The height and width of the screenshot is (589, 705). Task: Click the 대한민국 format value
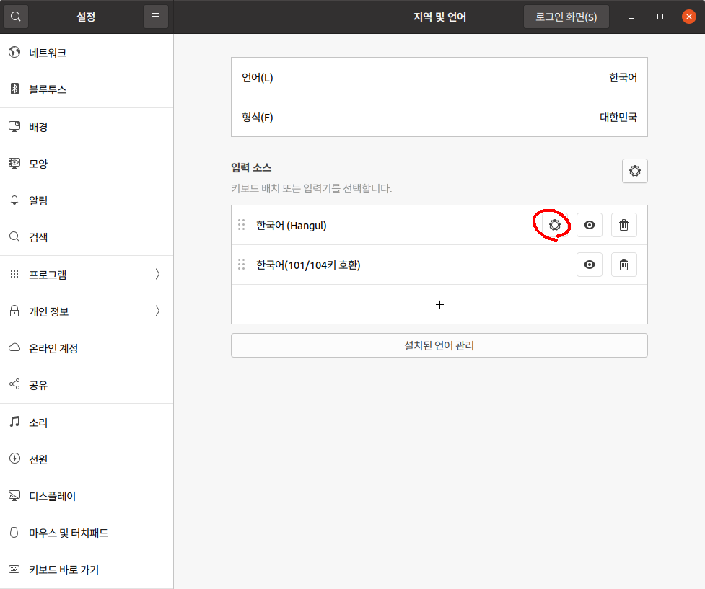(618, 117)
